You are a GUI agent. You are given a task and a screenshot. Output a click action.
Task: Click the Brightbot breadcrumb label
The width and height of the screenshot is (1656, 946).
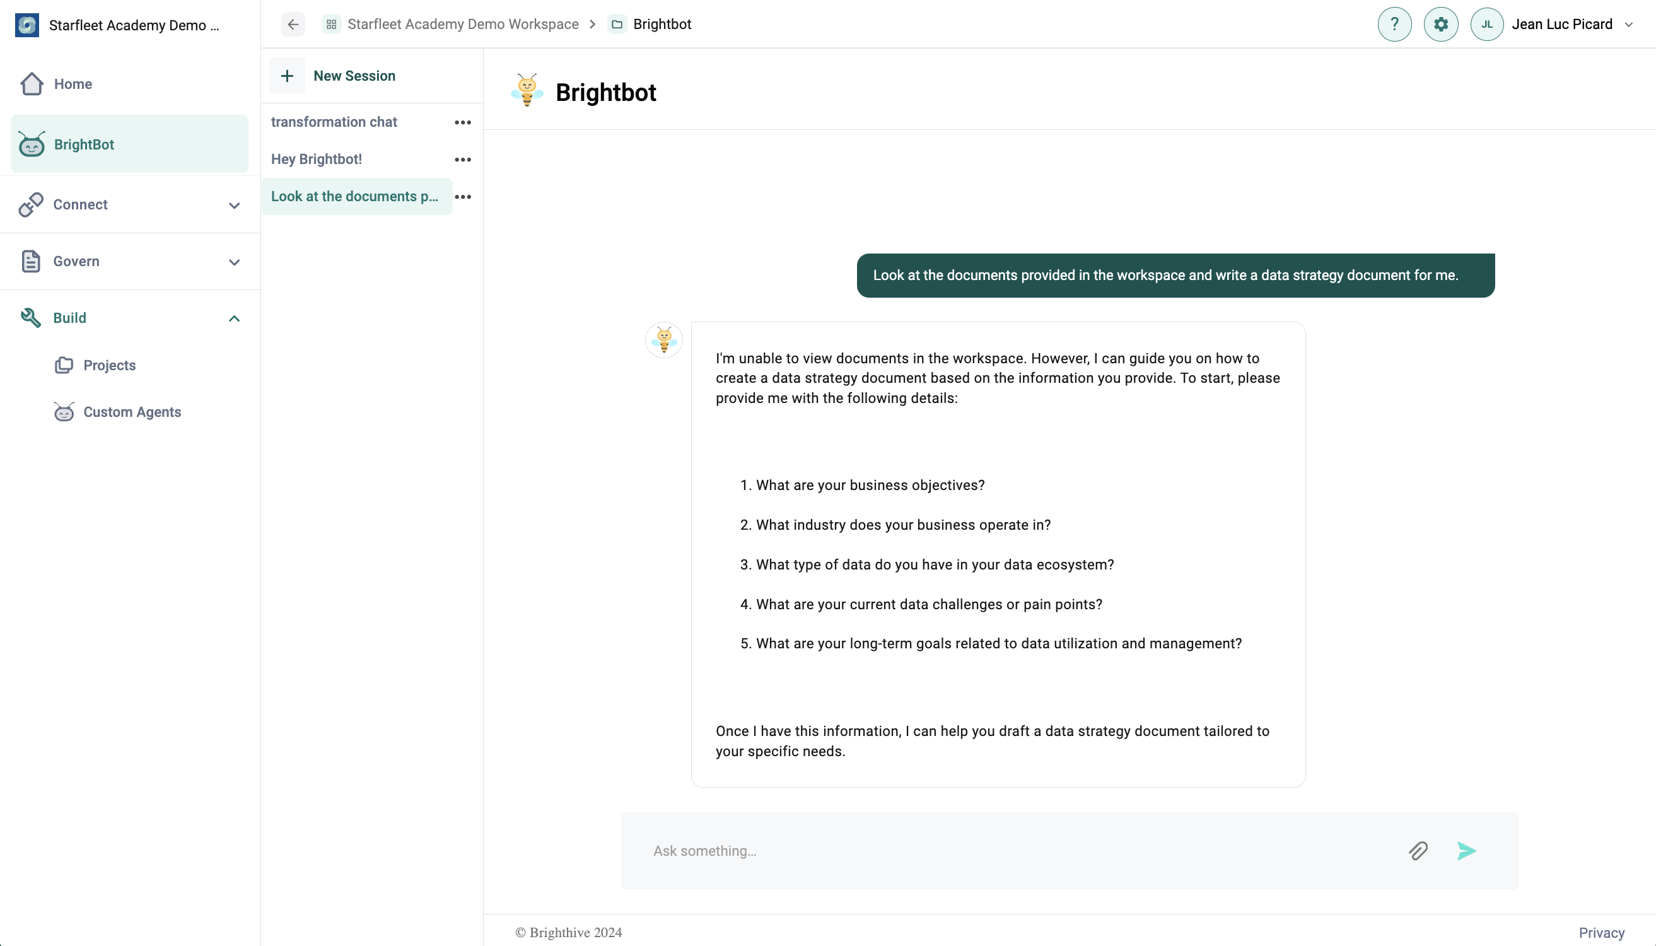[662, 25]
